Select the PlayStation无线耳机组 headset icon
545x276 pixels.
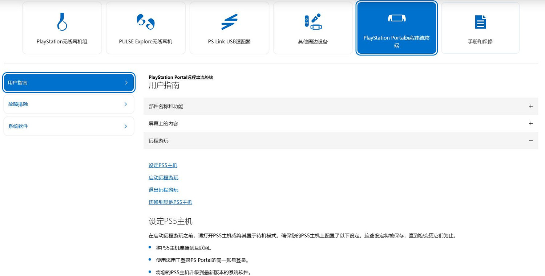[62, 22]
